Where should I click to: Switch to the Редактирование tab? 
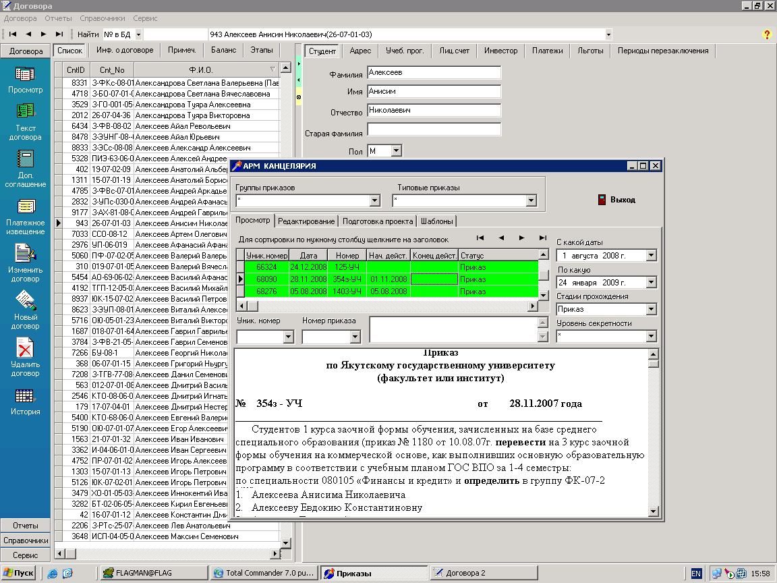306,221
